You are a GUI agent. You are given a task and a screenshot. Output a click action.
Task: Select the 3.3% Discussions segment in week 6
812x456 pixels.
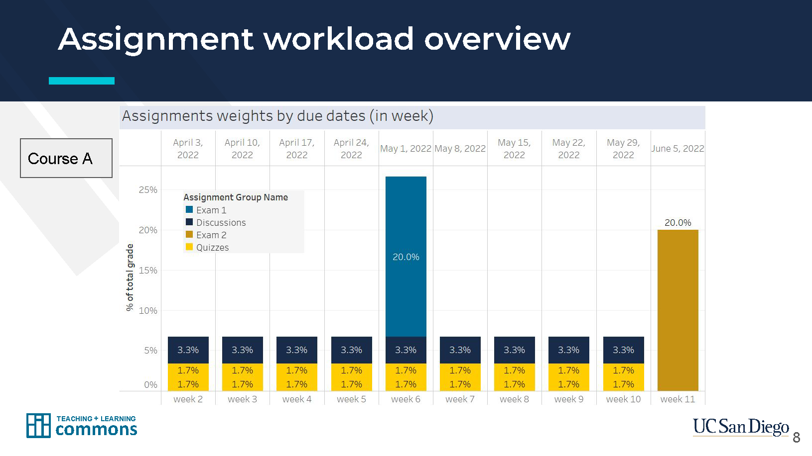pyautogui.click(x=406, y=350)
